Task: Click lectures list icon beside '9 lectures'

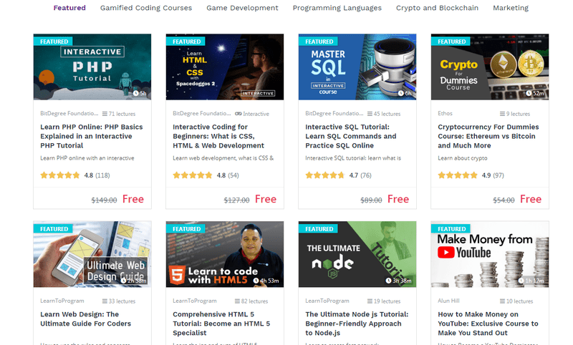Action: pyautogui.click(x=502, y=114)
